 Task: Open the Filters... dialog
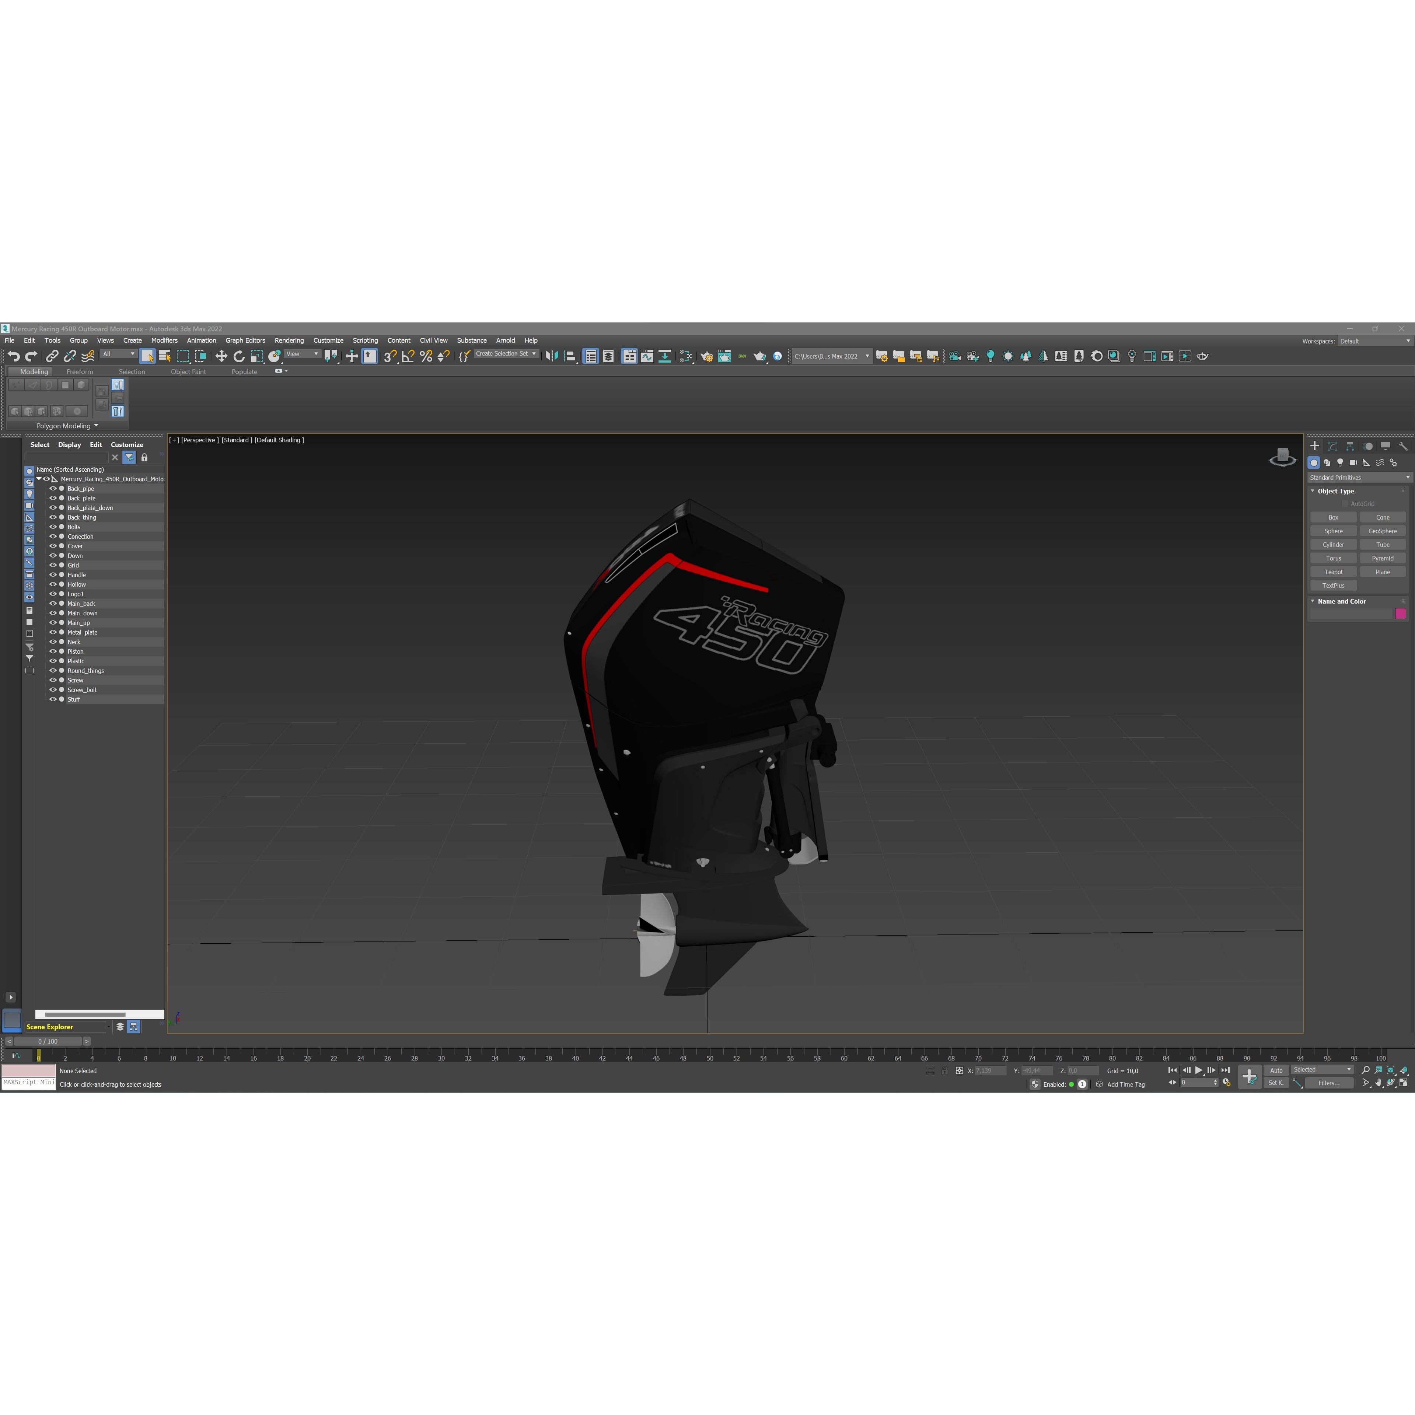pyautogui.click(x=1329, y=1083)
